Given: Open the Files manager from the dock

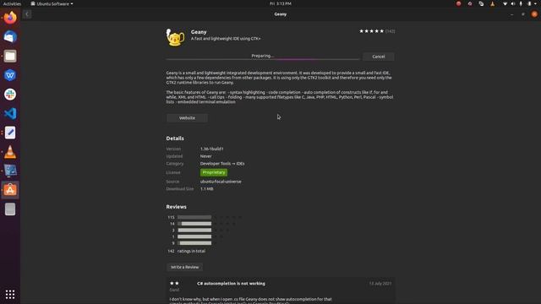Looking at the screenshot, I should 10,56.
